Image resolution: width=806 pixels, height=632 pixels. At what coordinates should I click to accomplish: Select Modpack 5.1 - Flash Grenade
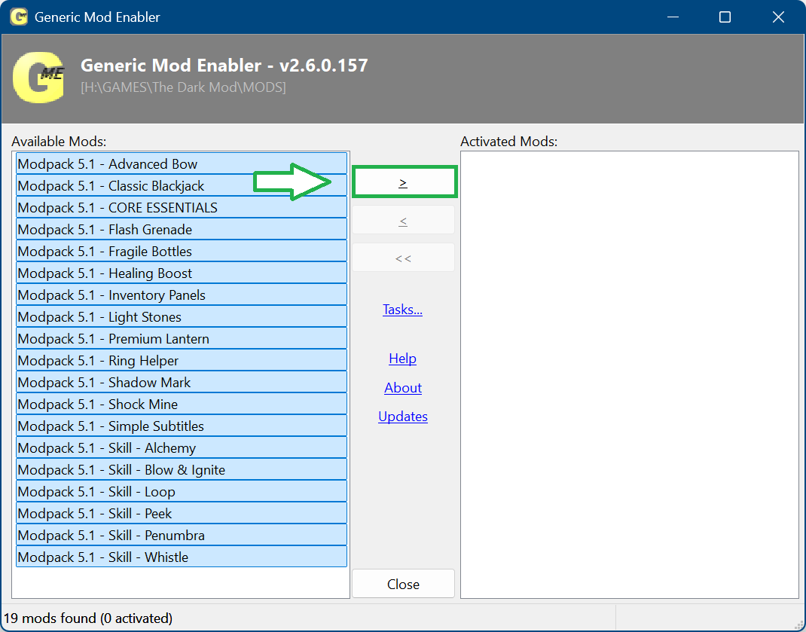click(182, 229)
